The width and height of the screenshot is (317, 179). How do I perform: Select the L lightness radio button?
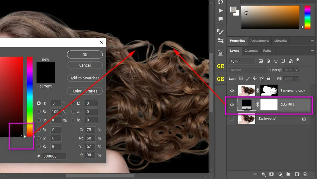click(x=73, y=103)
